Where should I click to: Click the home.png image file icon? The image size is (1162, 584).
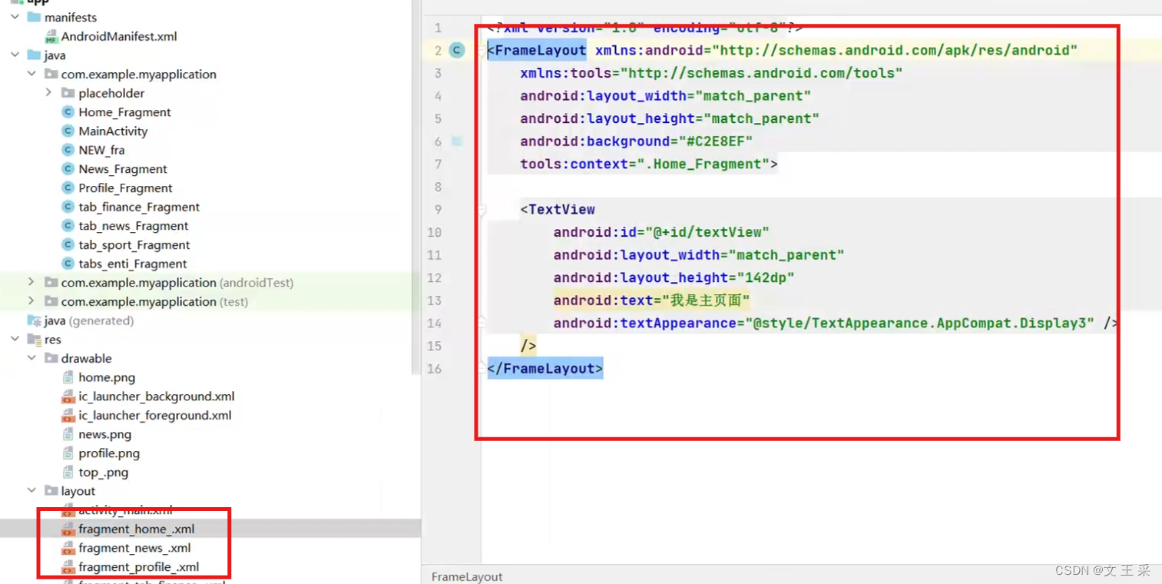click(x=68, y=377)
